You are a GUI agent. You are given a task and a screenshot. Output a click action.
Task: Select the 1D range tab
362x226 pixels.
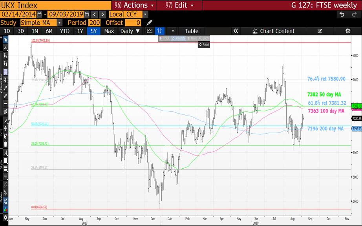pyautogui.click(x=7, y=31)
